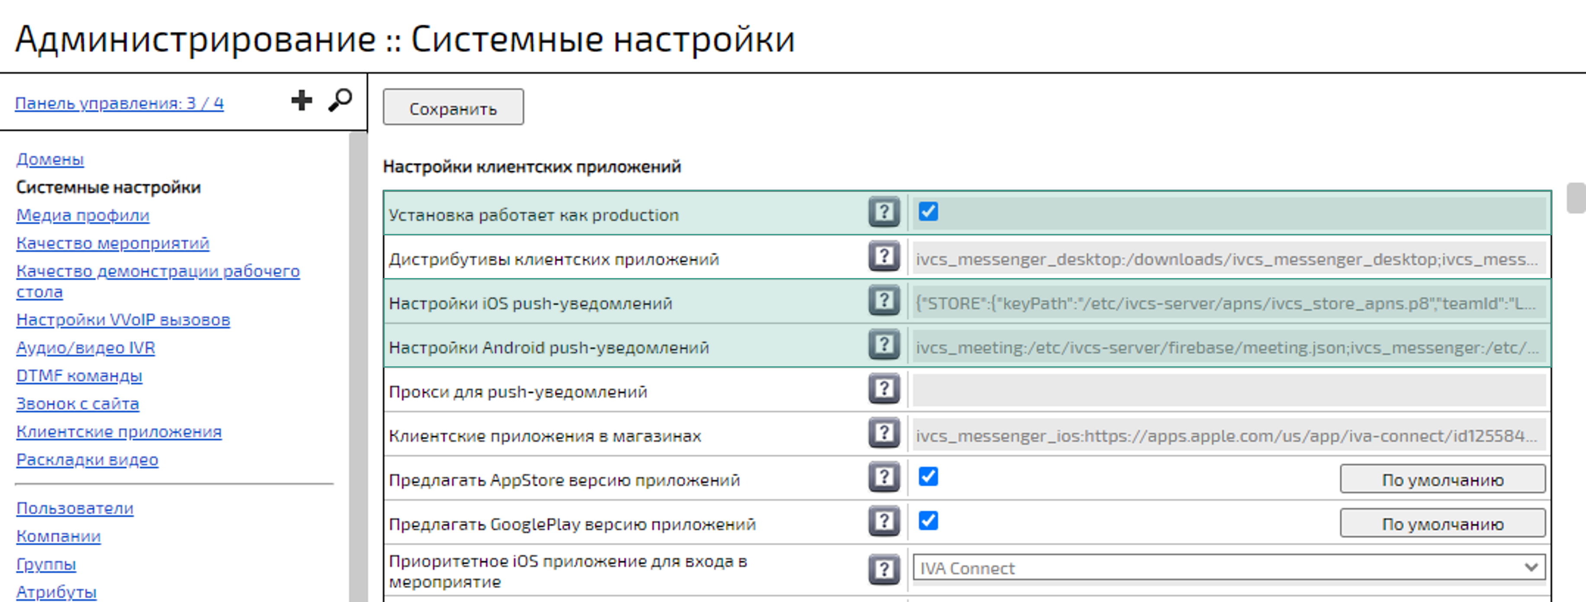
Task: Open help for iOS push-notification settings
Action: click(x=884, y=301)
